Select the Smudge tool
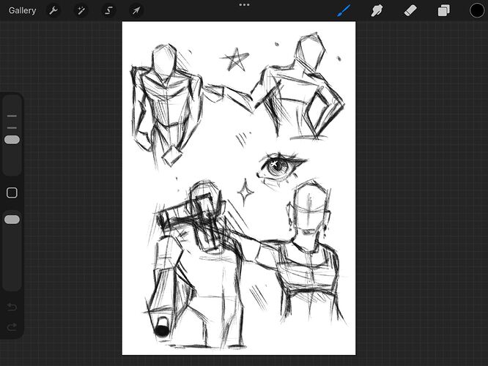The width and height of the screenshot is (488, 366). pyautogui.click(x=377, y=11)
